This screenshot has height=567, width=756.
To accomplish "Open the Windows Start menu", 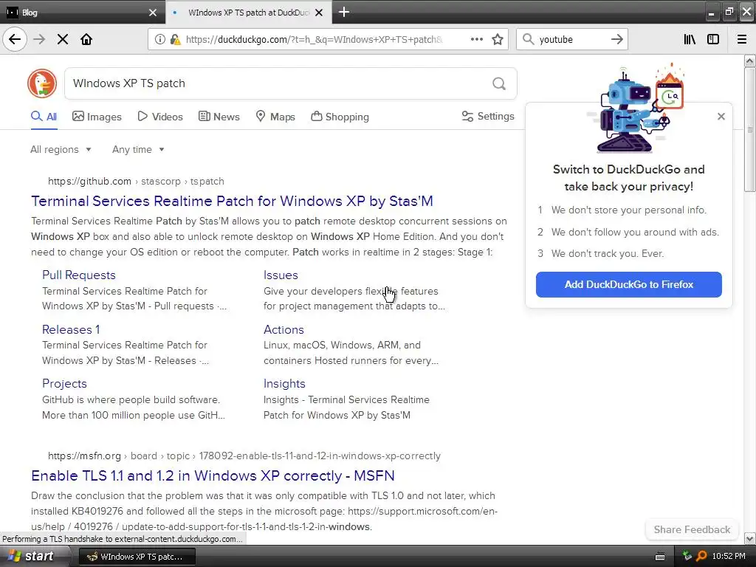I will pos(30,556).
